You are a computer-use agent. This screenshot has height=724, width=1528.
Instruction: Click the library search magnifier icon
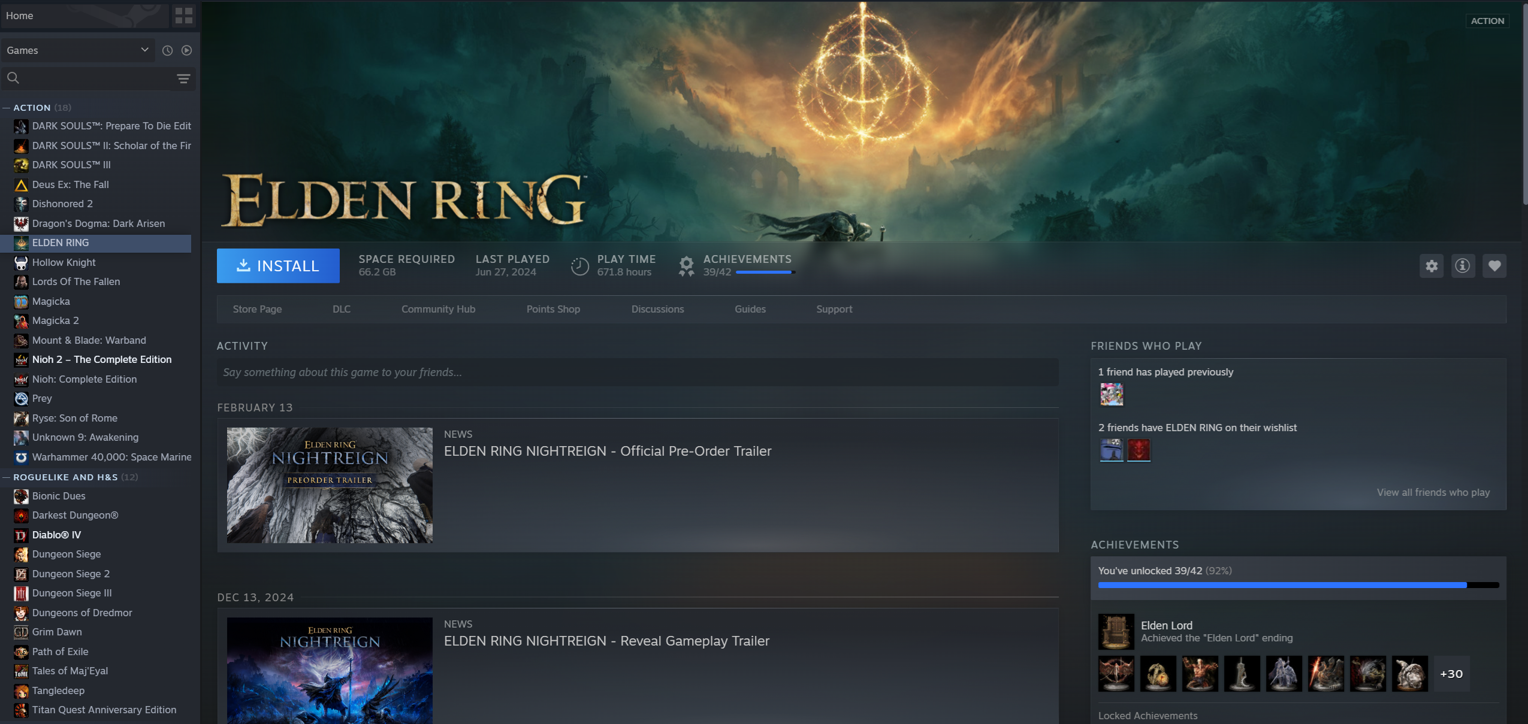click(x=13, y=78)
